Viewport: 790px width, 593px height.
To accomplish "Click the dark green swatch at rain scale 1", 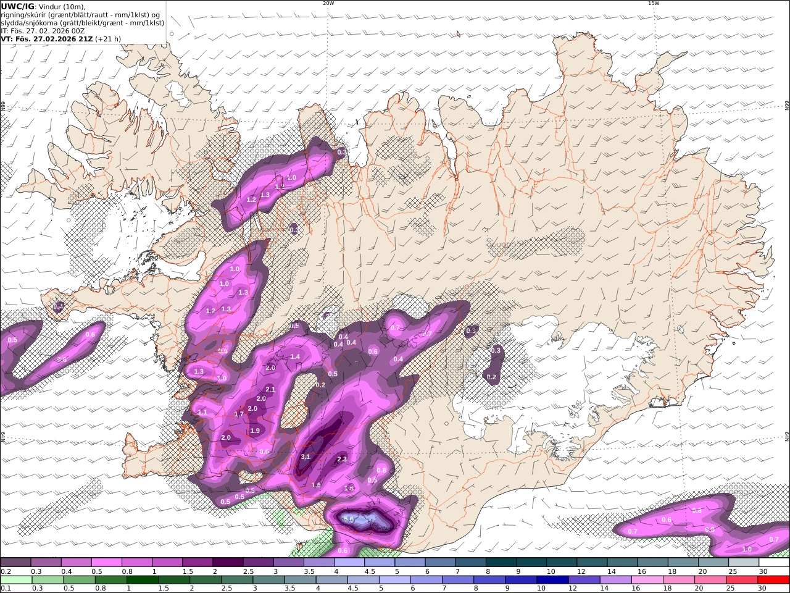I will coord(143,579).
